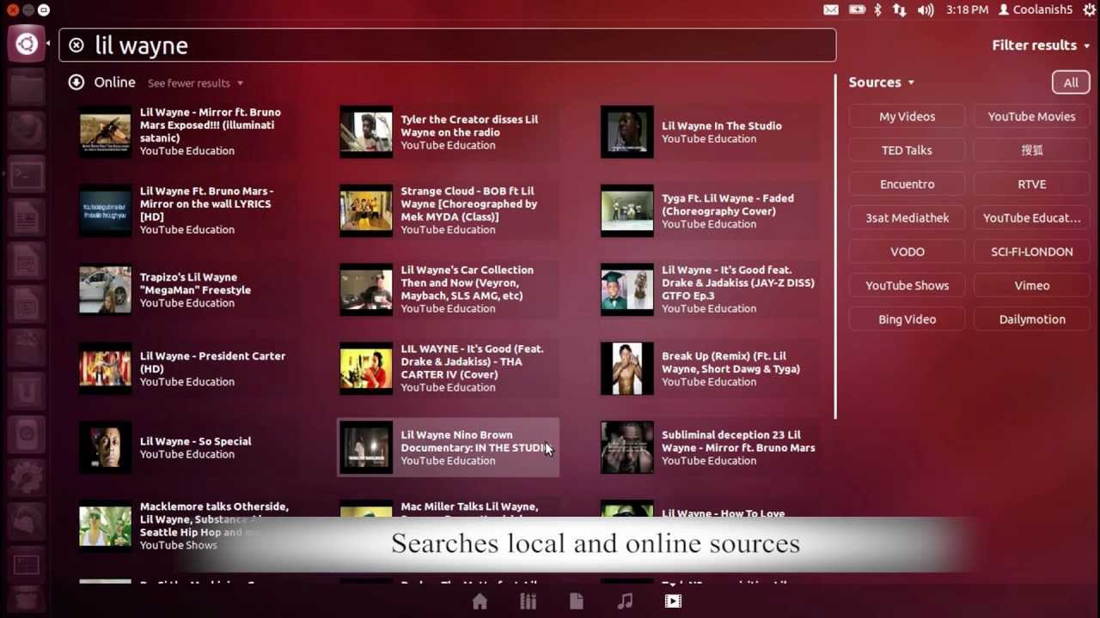Image resolution: width=1100 pixels, height=618 pixels.
Task: Open the network connections indicator
Action: 900,10
